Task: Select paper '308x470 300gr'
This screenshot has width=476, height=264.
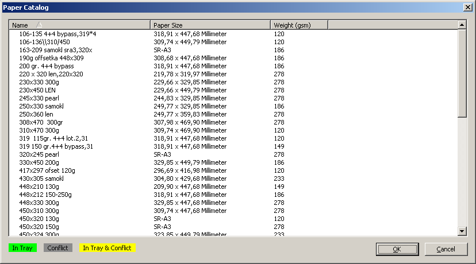Action: pyautogui.click(x=41, y=122)
